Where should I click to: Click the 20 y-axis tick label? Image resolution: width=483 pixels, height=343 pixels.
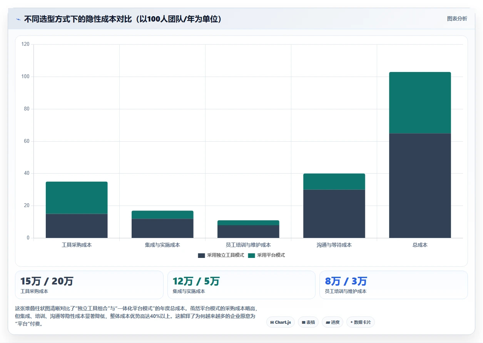[27, 206]
